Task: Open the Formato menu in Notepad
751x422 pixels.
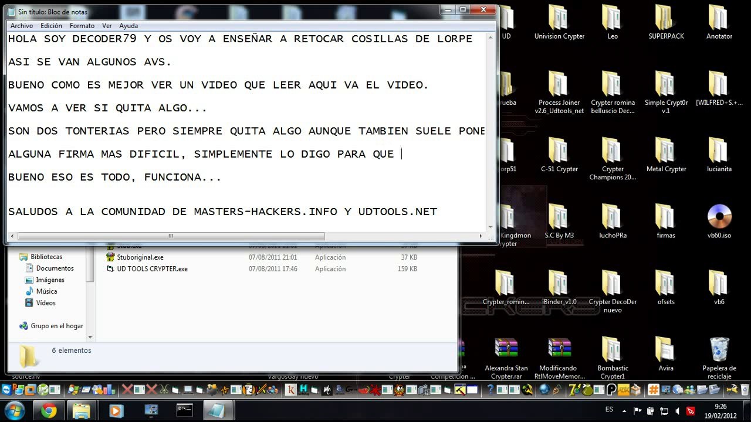Action: point(82,26)
